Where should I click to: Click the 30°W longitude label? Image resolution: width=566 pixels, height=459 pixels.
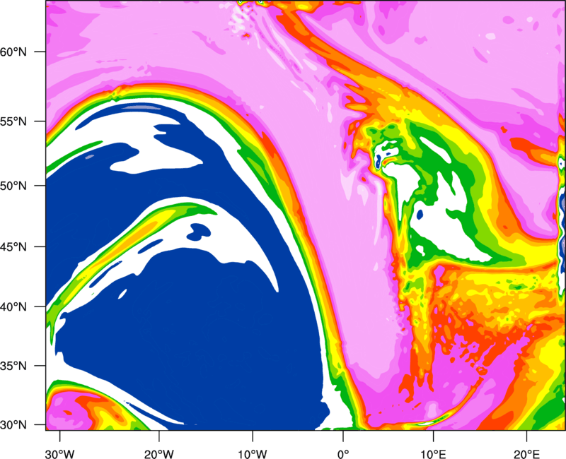click(60, 454)
